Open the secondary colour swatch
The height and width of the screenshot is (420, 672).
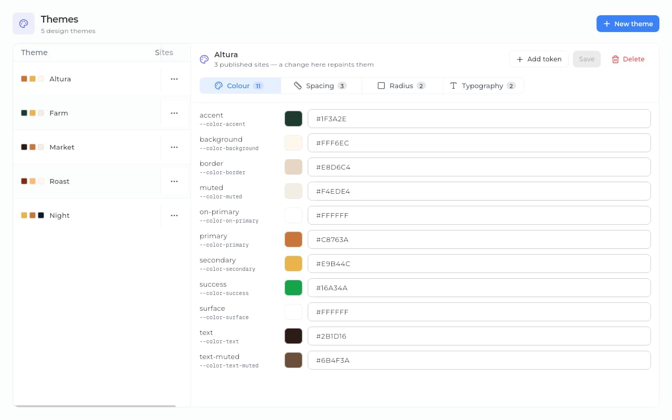pos(293,264)
